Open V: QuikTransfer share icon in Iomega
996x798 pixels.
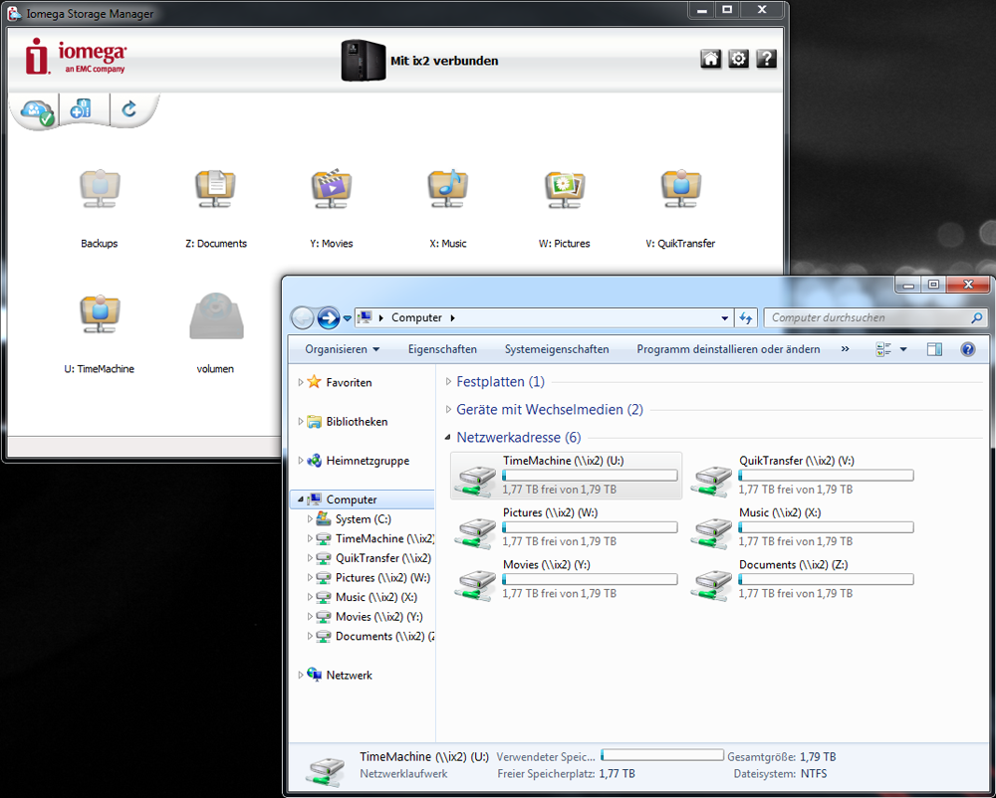click(x=680, y=189)
